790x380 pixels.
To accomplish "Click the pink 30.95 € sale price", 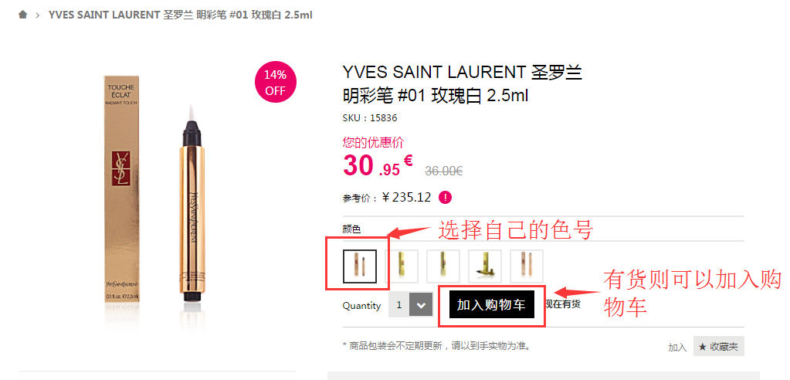I will 378,165.
